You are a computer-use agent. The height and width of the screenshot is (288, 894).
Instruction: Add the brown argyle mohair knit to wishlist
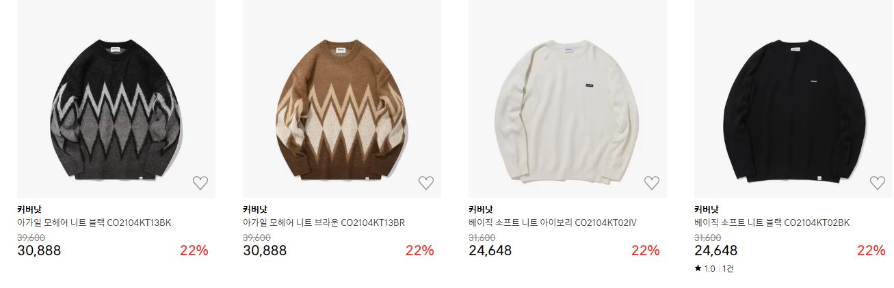pos(426,183)
